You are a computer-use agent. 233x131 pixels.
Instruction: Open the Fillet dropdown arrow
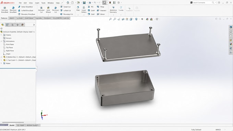(78, 15)
